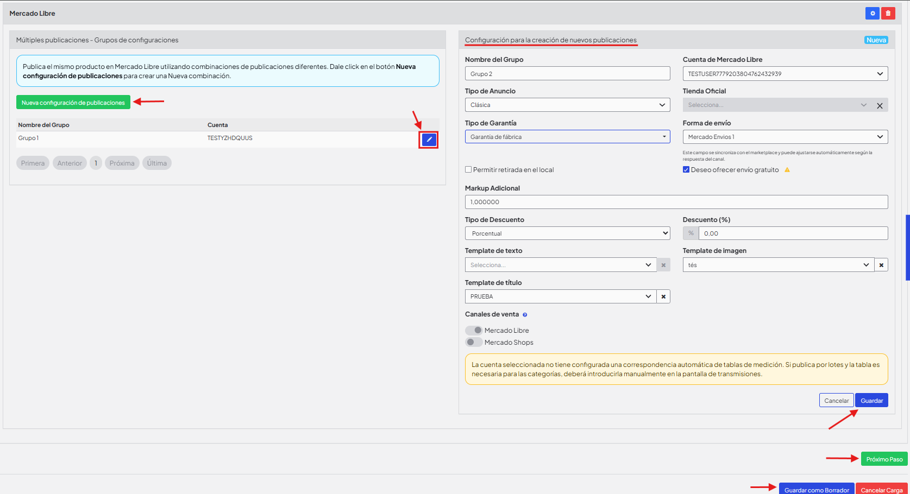Screen dimensions: 910x494
Task: Click the Descuento (%) input field
Action: tap(793, 233)
